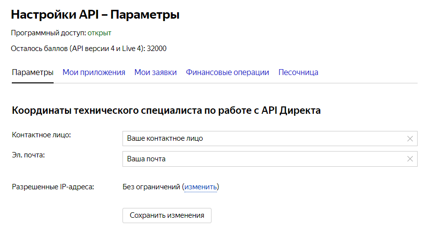Screen dimensions: 425x230
Task: Click the Ваше контактное лицо input field
Action: pyautogui.click(x=263, y=139)
